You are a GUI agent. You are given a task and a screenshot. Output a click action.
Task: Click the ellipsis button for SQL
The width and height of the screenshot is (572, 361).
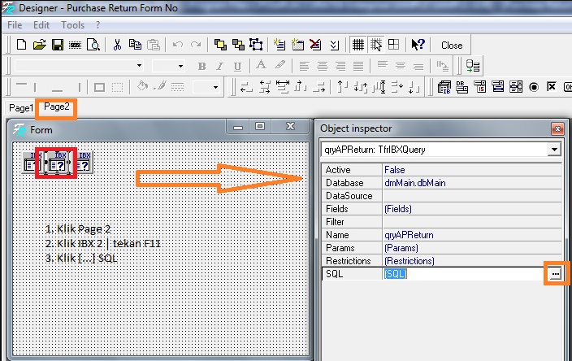click(x=555, y=274)
